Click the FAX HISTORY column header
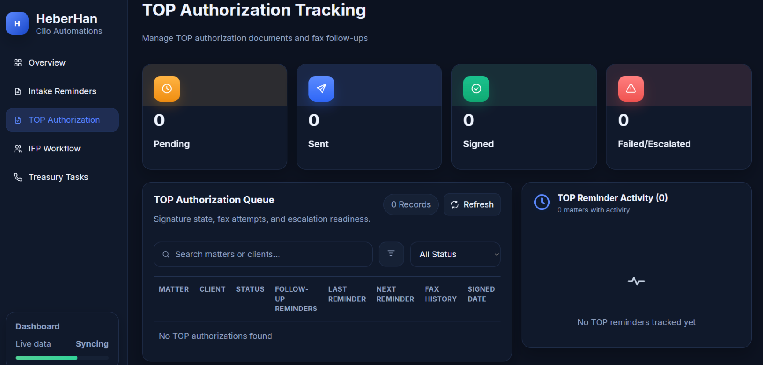This screenshot has width=763, height=365. 441,294
